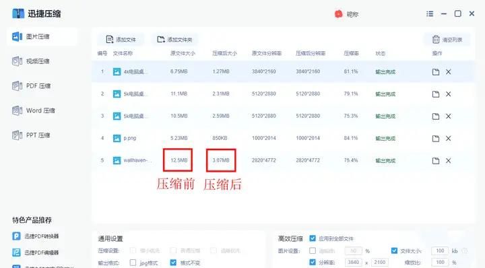Click the 添加文件 add file button
Image resolution: width=485 pixels, height=268 pixels.
click(121, 40)
